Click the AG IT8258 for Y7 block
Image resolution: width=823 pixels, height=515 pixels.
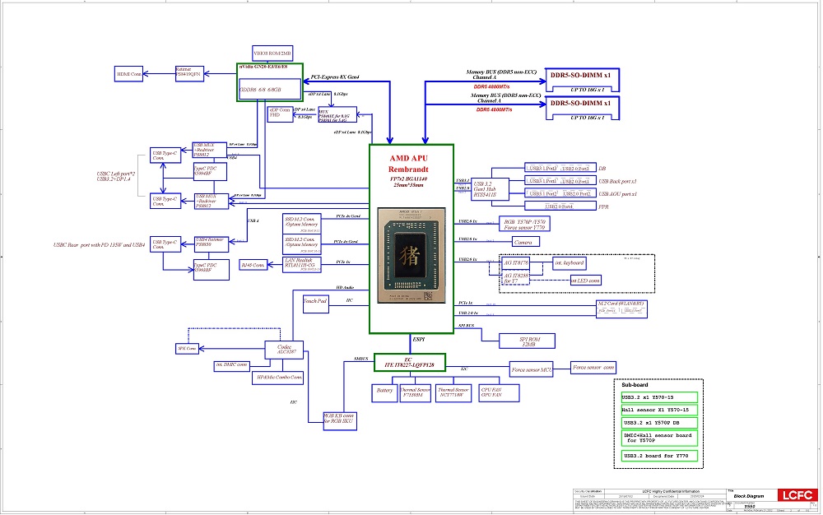point(516,277)
